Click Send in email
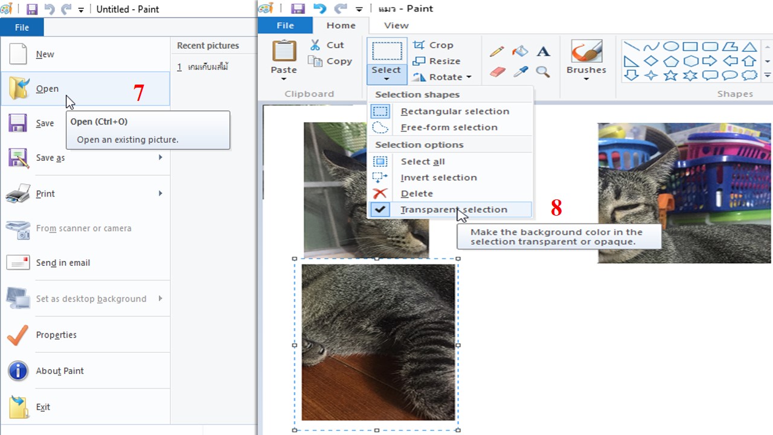 coord(85,263)
